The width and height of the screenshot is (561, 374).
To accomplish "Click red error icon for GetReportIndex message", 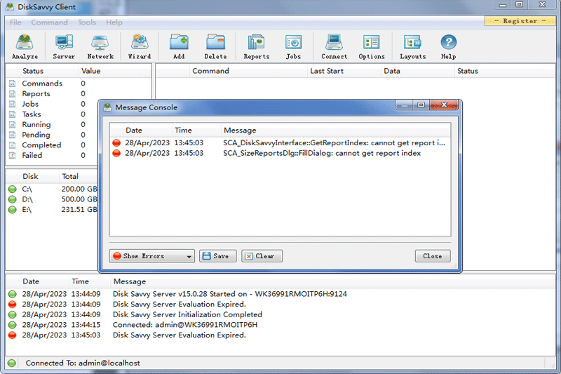I will point(116,143).
